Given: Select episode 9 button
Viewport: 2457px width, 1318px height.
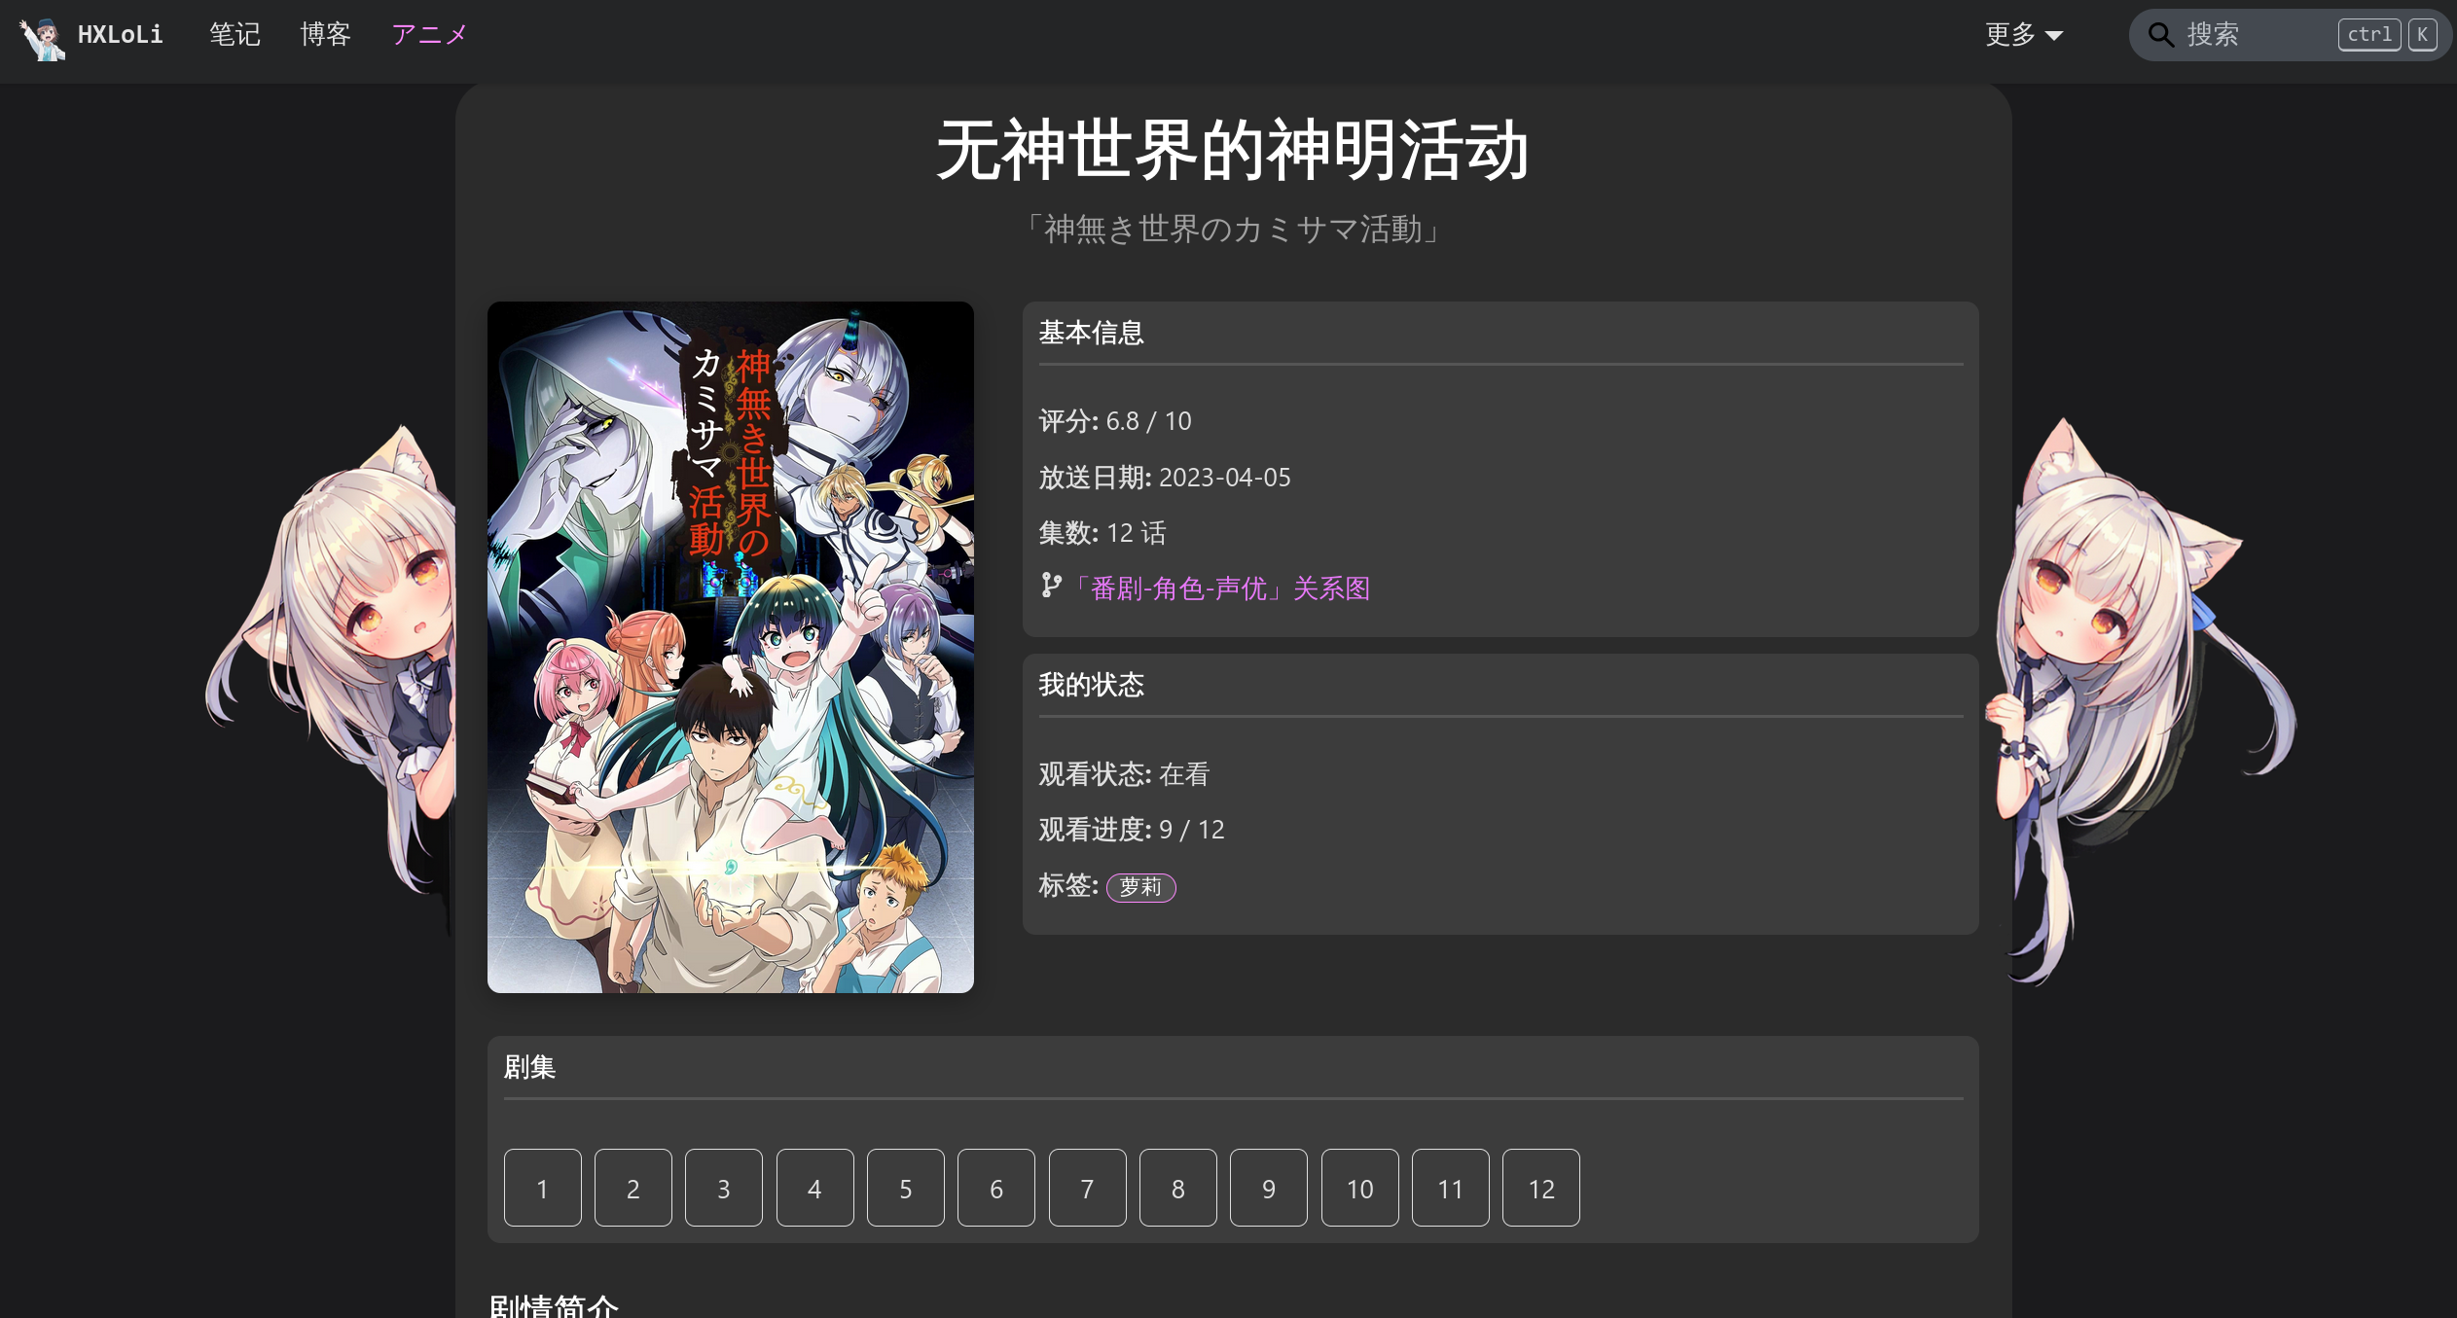Looking at the screenshot, I should [x=1269, y=1188].
